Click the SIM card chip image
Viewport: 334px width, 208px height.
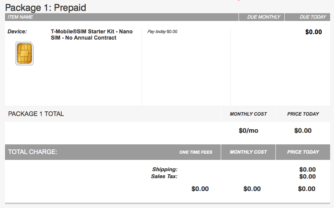tap(24, 53)
